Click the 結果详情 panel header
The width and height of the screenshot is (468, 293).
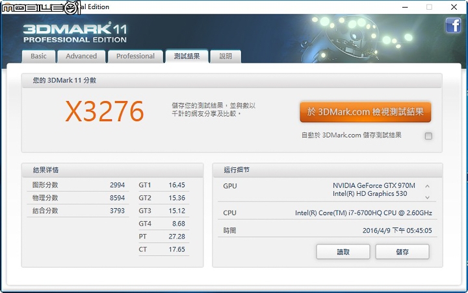click(x=112, y=170)
